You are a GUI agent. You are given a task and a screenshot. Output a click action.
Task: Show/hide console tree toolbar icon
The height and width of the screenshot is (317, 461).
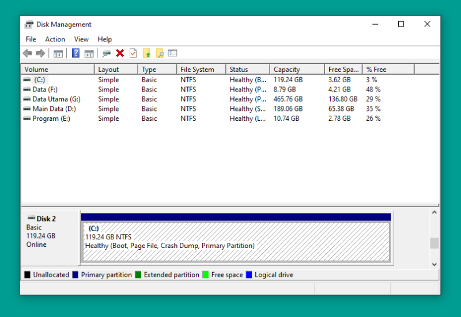[x=58, y=54]
